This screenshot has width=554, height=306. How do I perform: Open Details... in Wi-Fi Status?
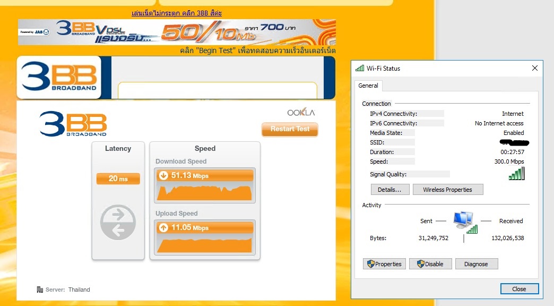tap(389, 190)
